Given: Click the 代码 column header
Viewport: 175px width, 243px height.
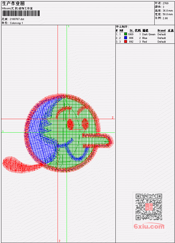Looking at the screenshot, I should [138, 30].
